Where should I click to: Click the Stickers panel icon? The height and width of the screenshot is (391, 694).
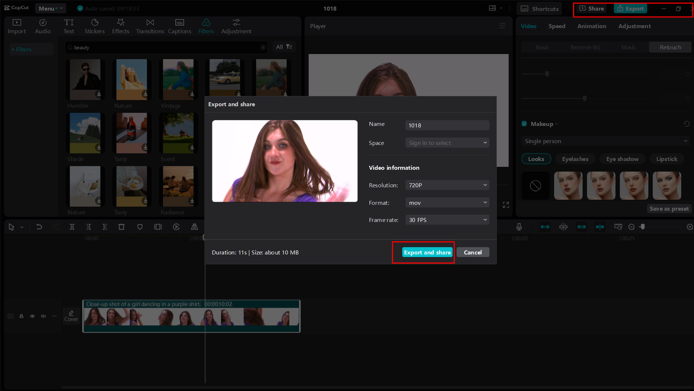coord(94,25)
